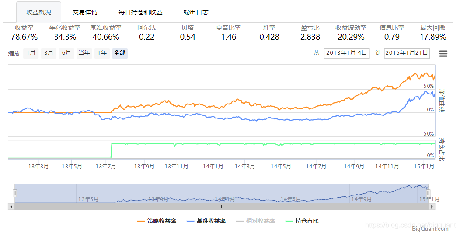Image resolution: width=460 pixels, height=233 pixels.
Task: Click the 夏普比率 value 1.46
Action: click(229, 37)
